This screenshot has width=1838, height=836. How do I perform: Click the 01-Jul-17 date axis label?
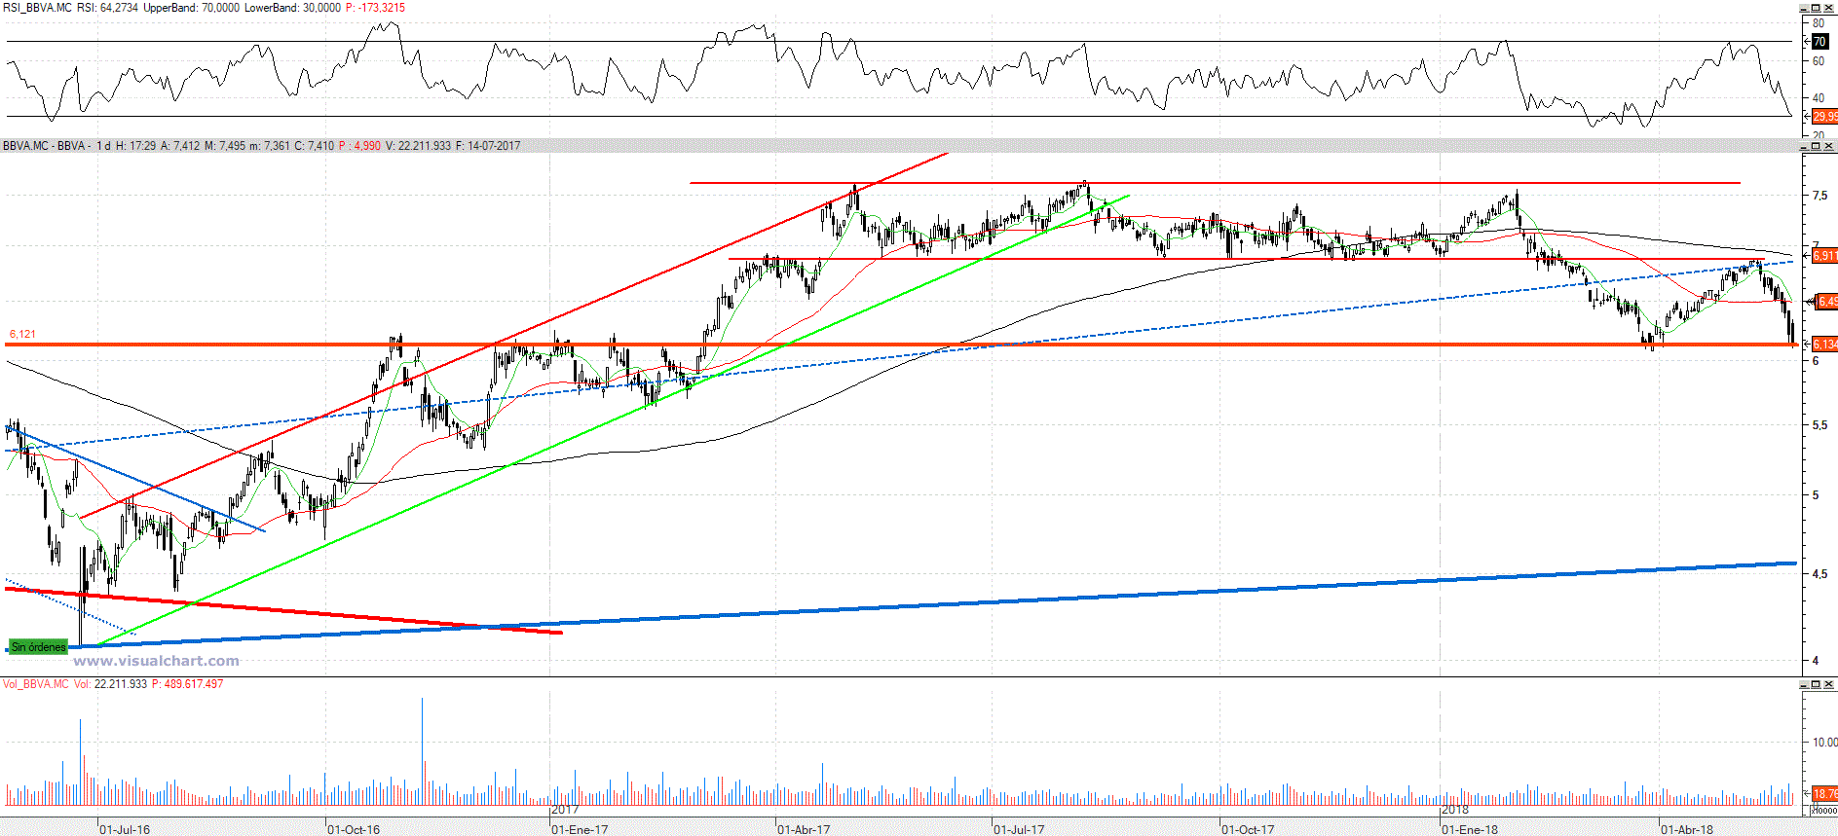1019,829
